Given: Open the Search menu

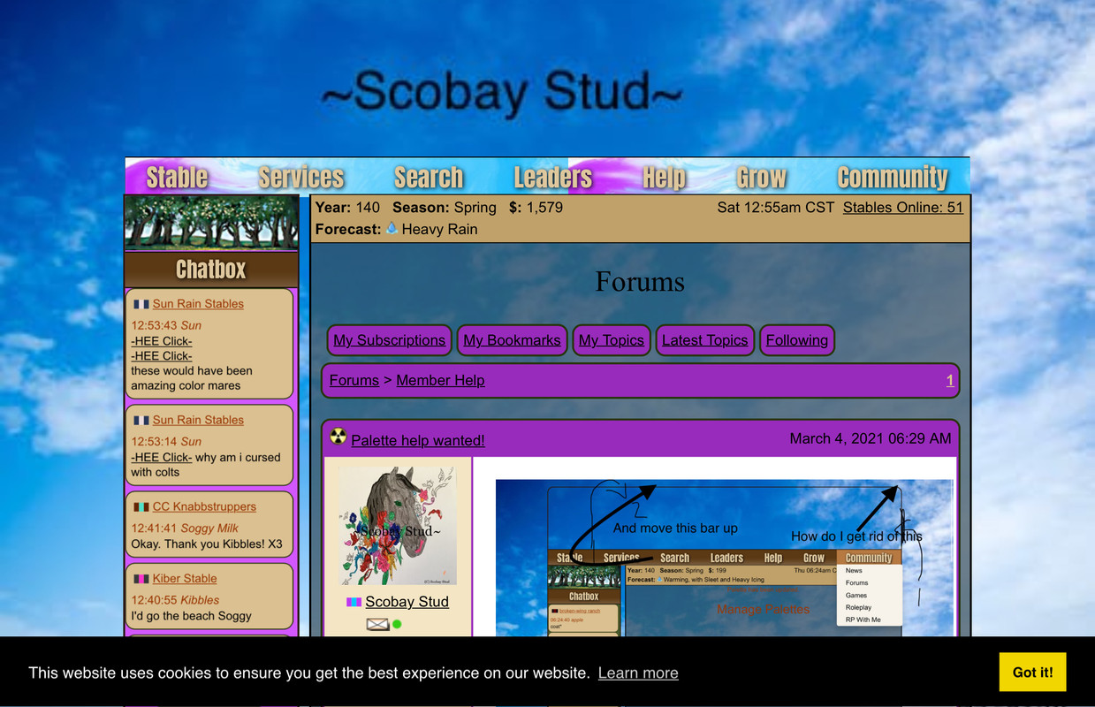Looking at the screenshot, I should [x=429, y=178].
